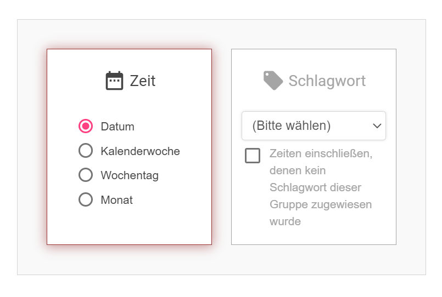Click the "Monat" label text
This screenshot has height=297, width=442.
pyautogui.click(x=116, y=200)
